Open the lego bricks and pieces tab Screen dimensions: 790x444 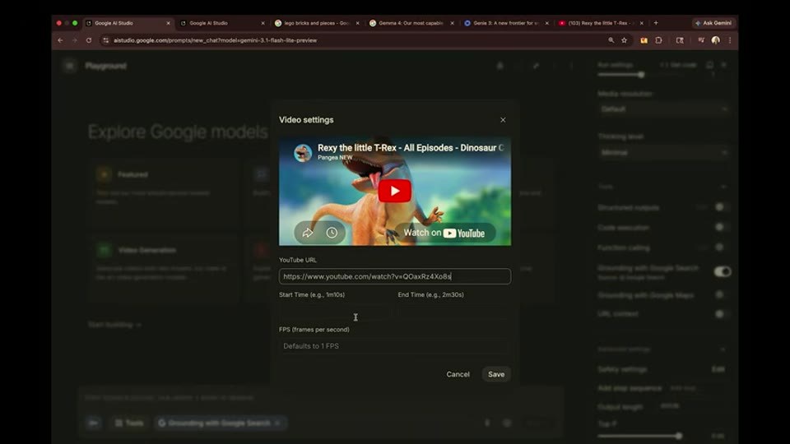[315, 23]
